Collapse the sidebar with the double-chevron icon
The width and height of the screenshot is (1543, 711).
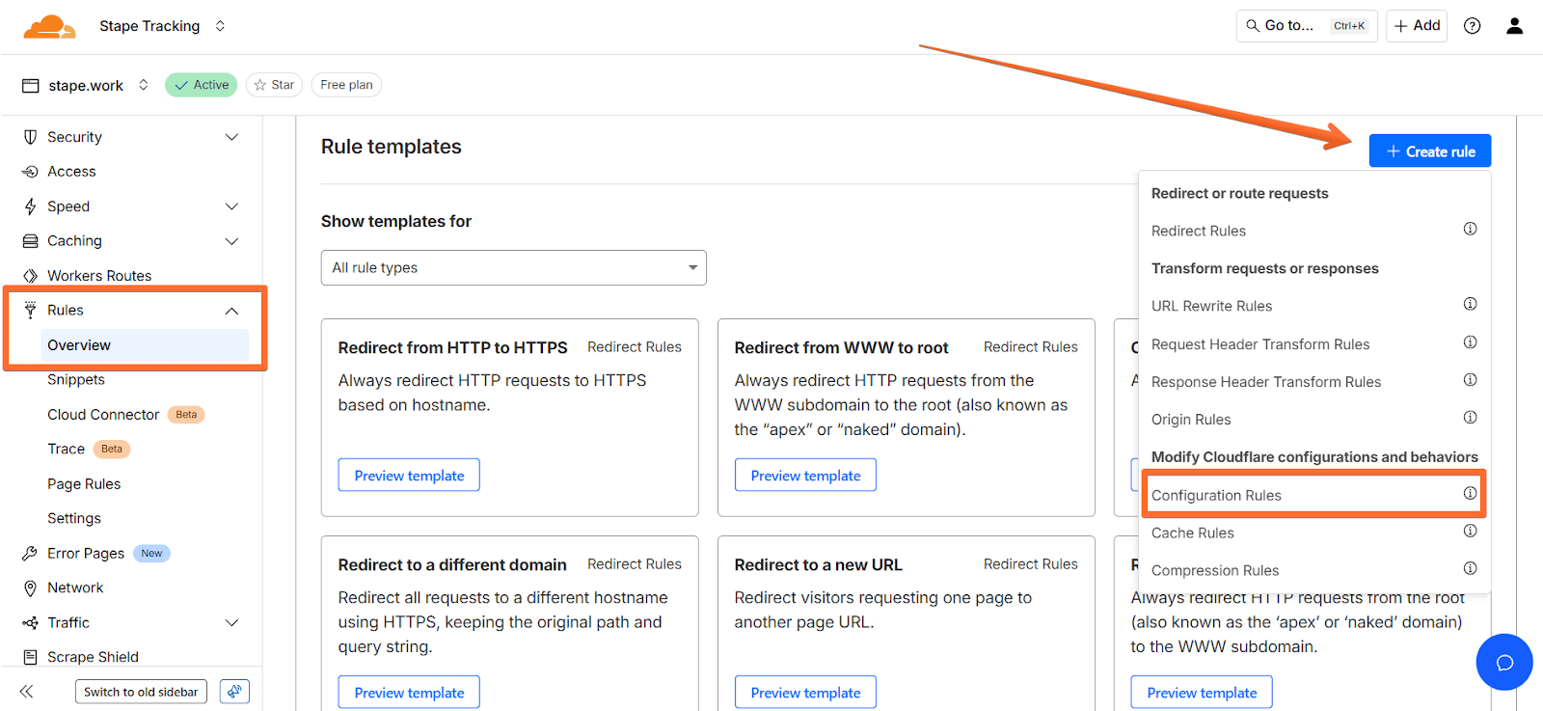26,691
